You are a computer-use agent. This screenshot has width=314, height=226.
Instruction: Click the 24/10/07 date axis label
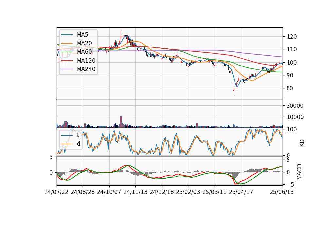(x=109, y=192)
